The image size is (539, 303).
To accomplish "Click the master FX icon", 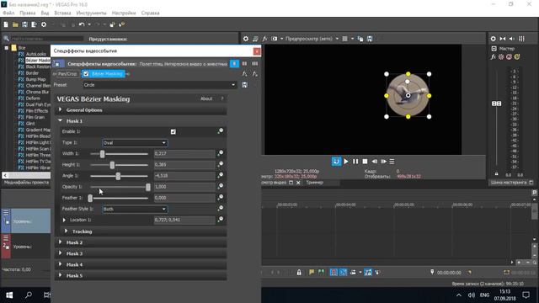I will tap(494, 57).
